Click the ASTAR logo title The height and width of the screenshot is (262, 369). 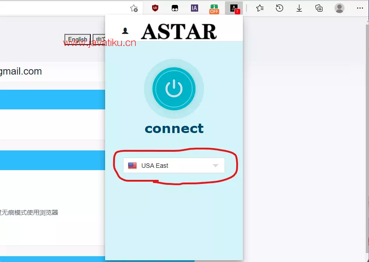click(179, 31)
